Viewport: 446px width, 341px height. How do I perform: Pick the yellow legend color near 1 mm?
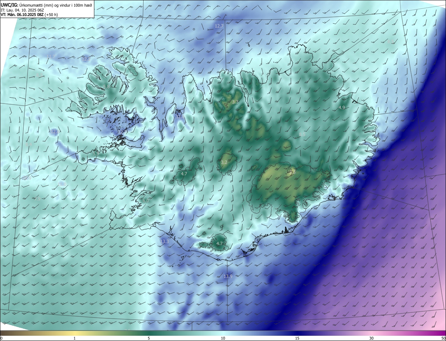75,333
